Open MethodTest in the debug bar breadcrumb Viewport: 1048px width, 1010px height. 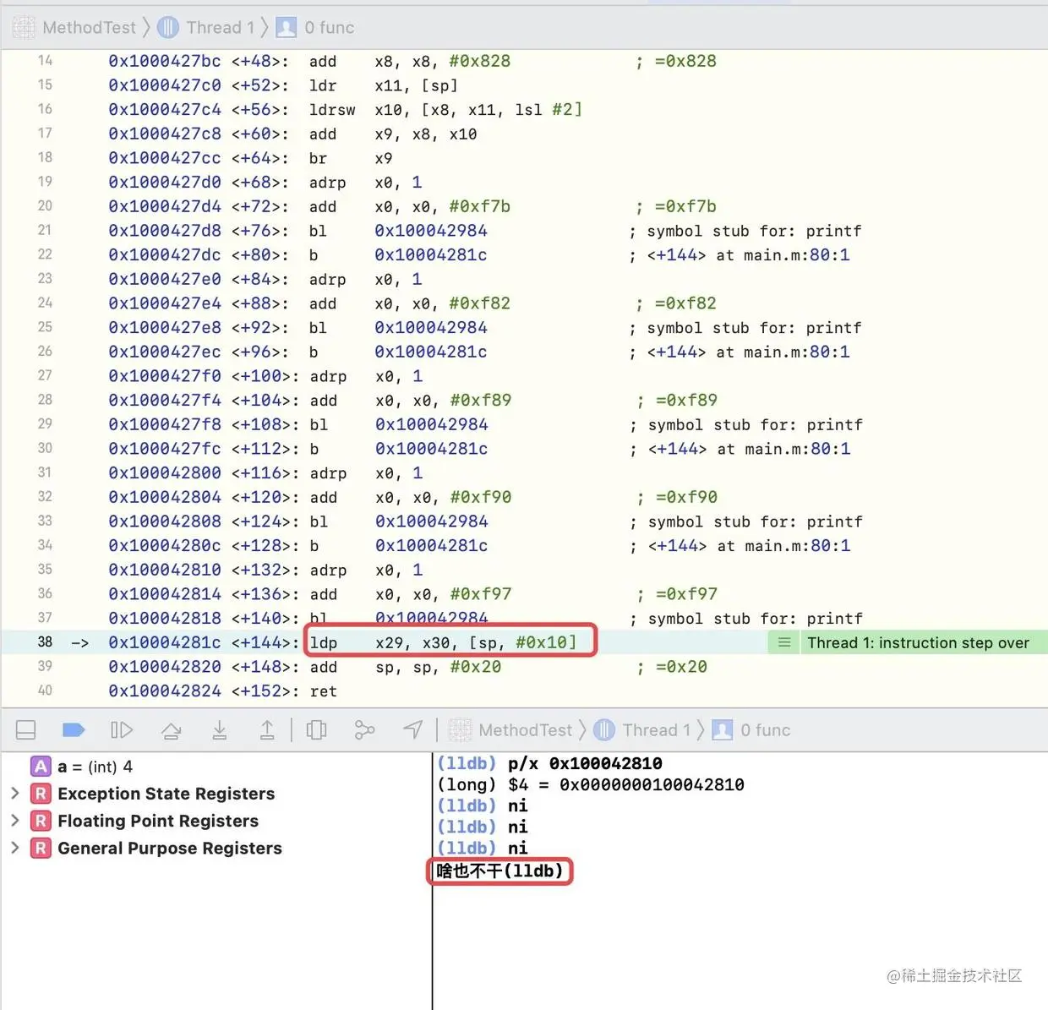[525, 730]
